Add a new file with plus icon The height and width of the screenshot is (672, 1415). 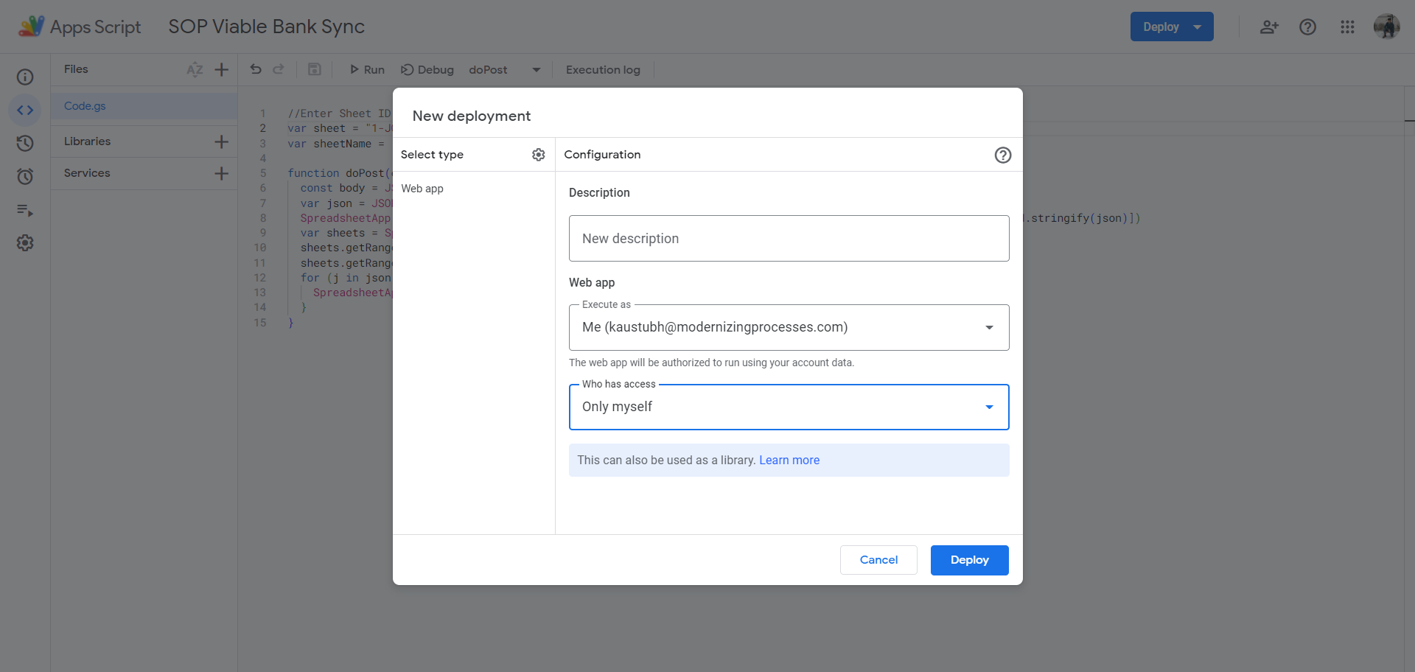point(221,69)
